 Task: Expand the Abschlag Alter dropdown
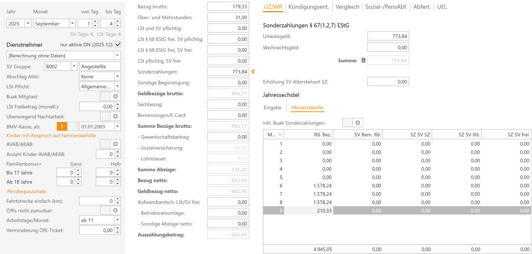point(117,76)
